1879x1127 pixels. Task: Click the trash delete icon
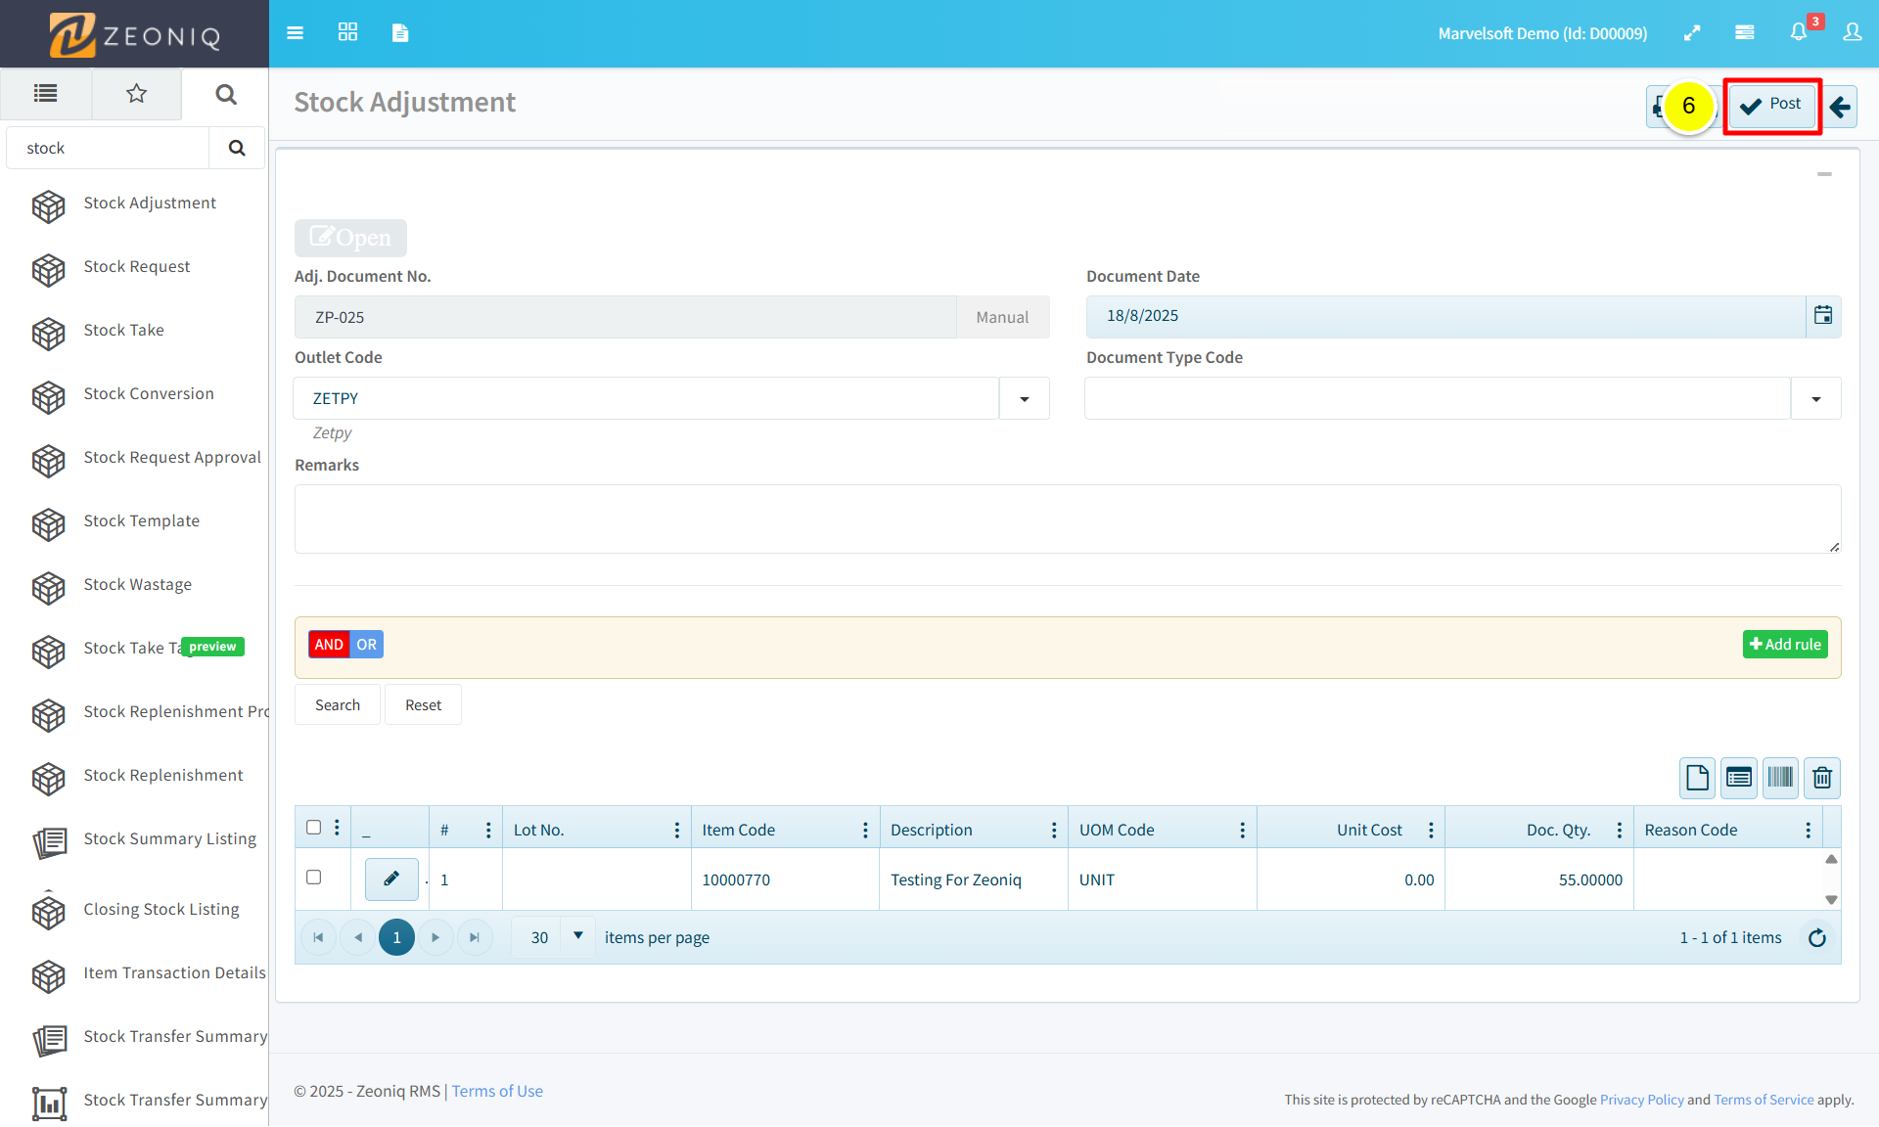point(1822,778)
